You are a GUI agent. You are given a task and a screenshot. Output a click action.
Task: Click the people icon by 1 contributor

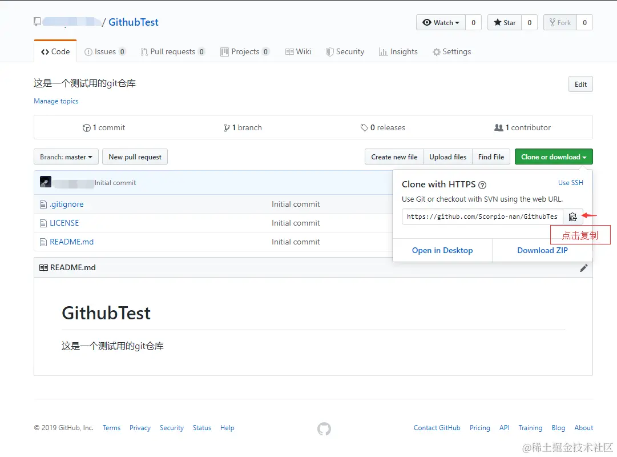[x=498, y=127]
